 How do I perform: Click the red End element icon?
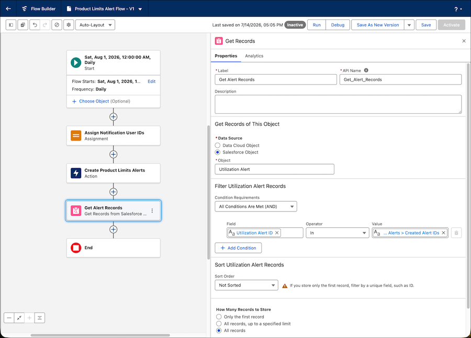pos(76,248)
